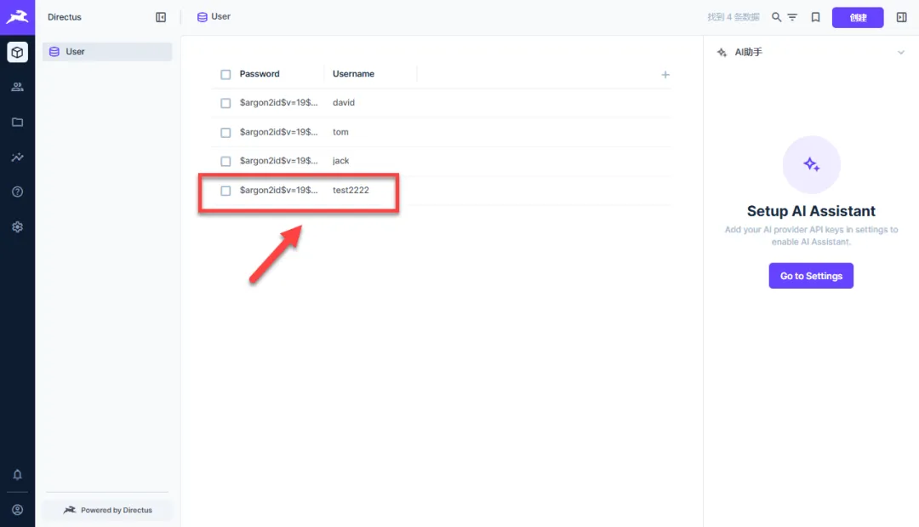
Task: Click the password hash in the david row
Action: pyautogui.click(x=278, y=102)
